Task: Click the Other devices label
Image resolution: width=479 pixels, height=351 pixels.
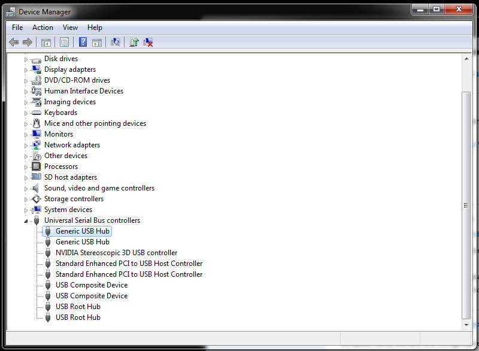Action: click(x=66, y=156)
